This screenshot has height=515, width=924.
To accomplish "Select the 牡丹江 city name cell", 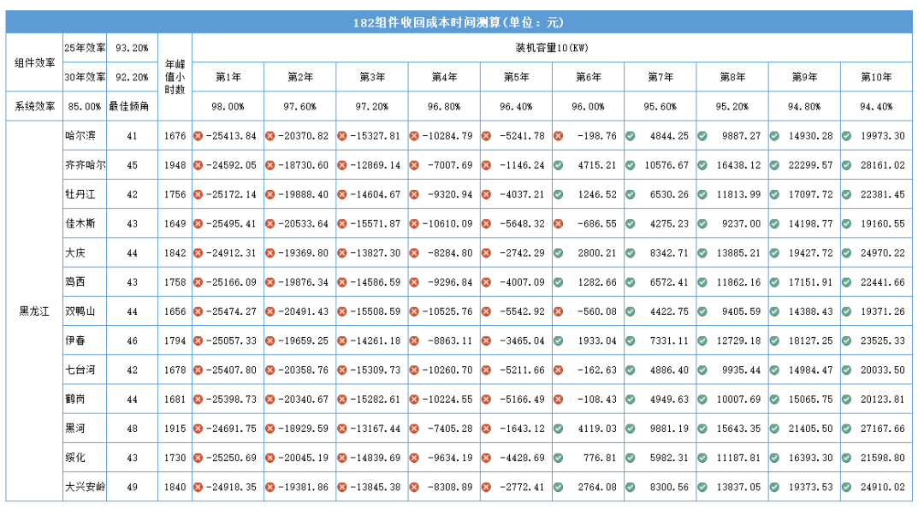I will 80,194.
